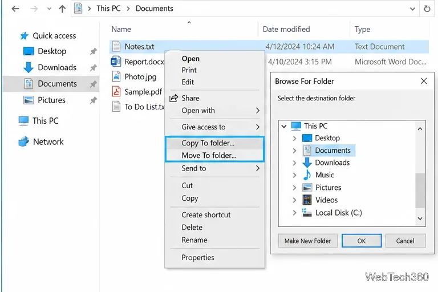Go back with the left arrow button
Image resolution: width=438 pixels, height=292 pixels.
(15, 9)
